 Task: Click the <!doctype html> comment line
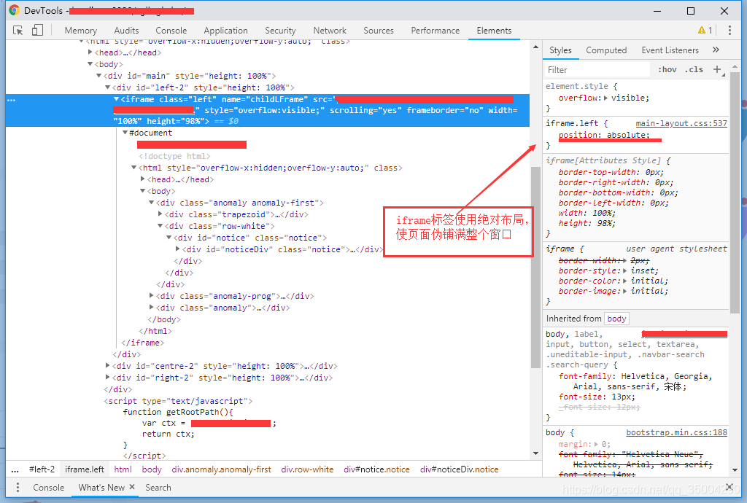tap(174, 156)
